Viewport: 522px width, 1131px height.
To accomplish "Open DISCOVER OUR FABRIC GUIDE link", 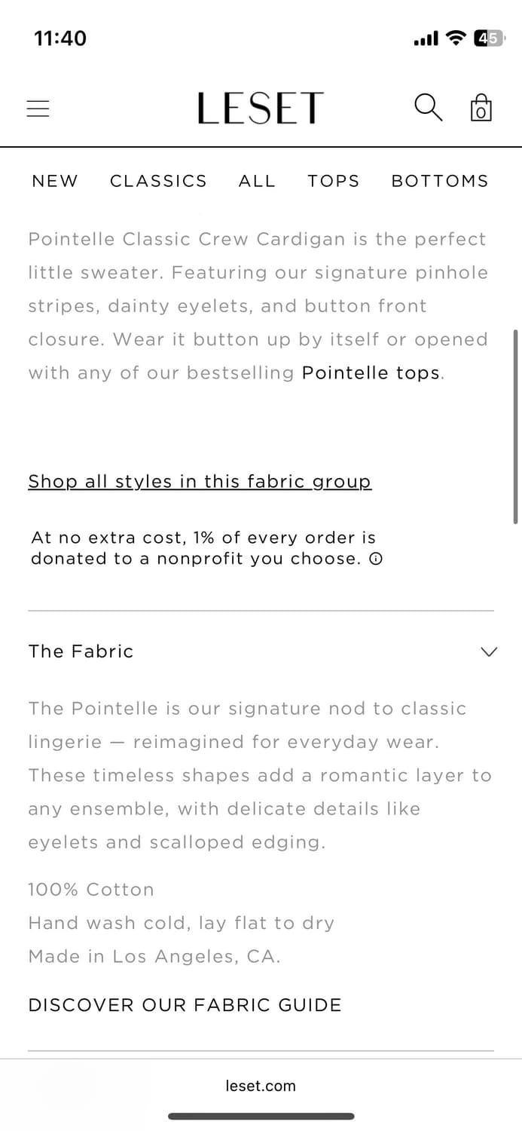I will tap(185, 1005).
